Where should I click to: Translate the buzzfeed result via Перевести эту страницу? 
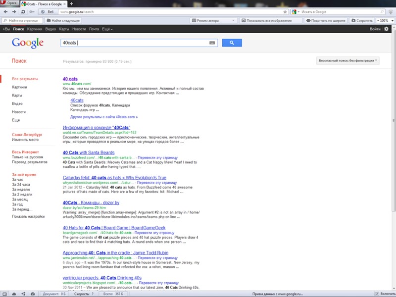click(157, 157)
